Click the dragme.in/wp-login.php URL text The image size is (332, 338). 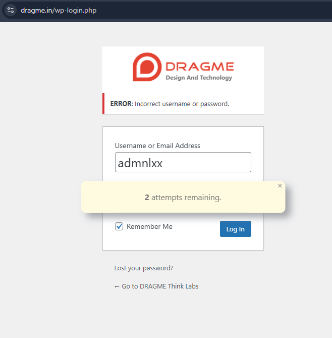coord(59,10)
